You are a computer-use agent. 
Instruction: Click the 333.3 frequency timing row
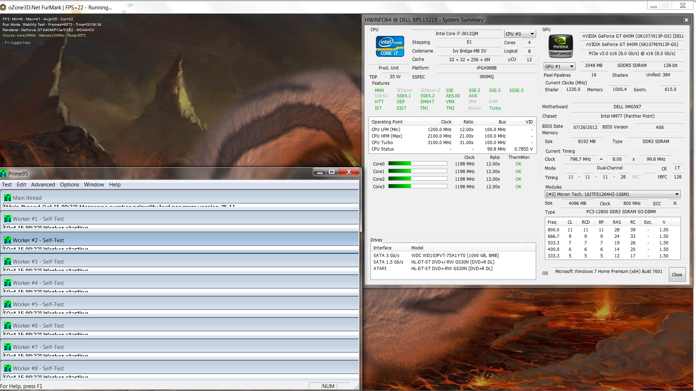[x=612, y=256]
